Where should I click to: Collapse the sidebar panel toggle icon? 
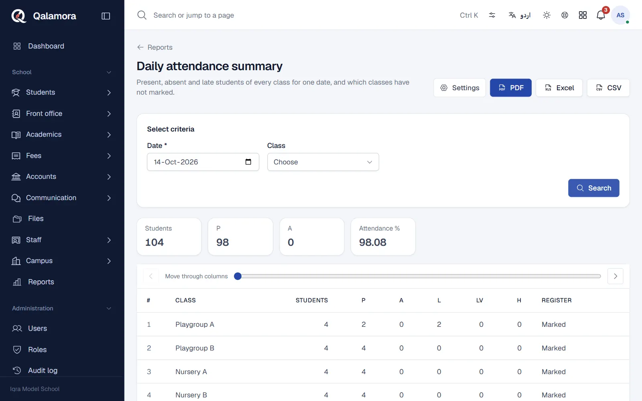tap(106, 16)
